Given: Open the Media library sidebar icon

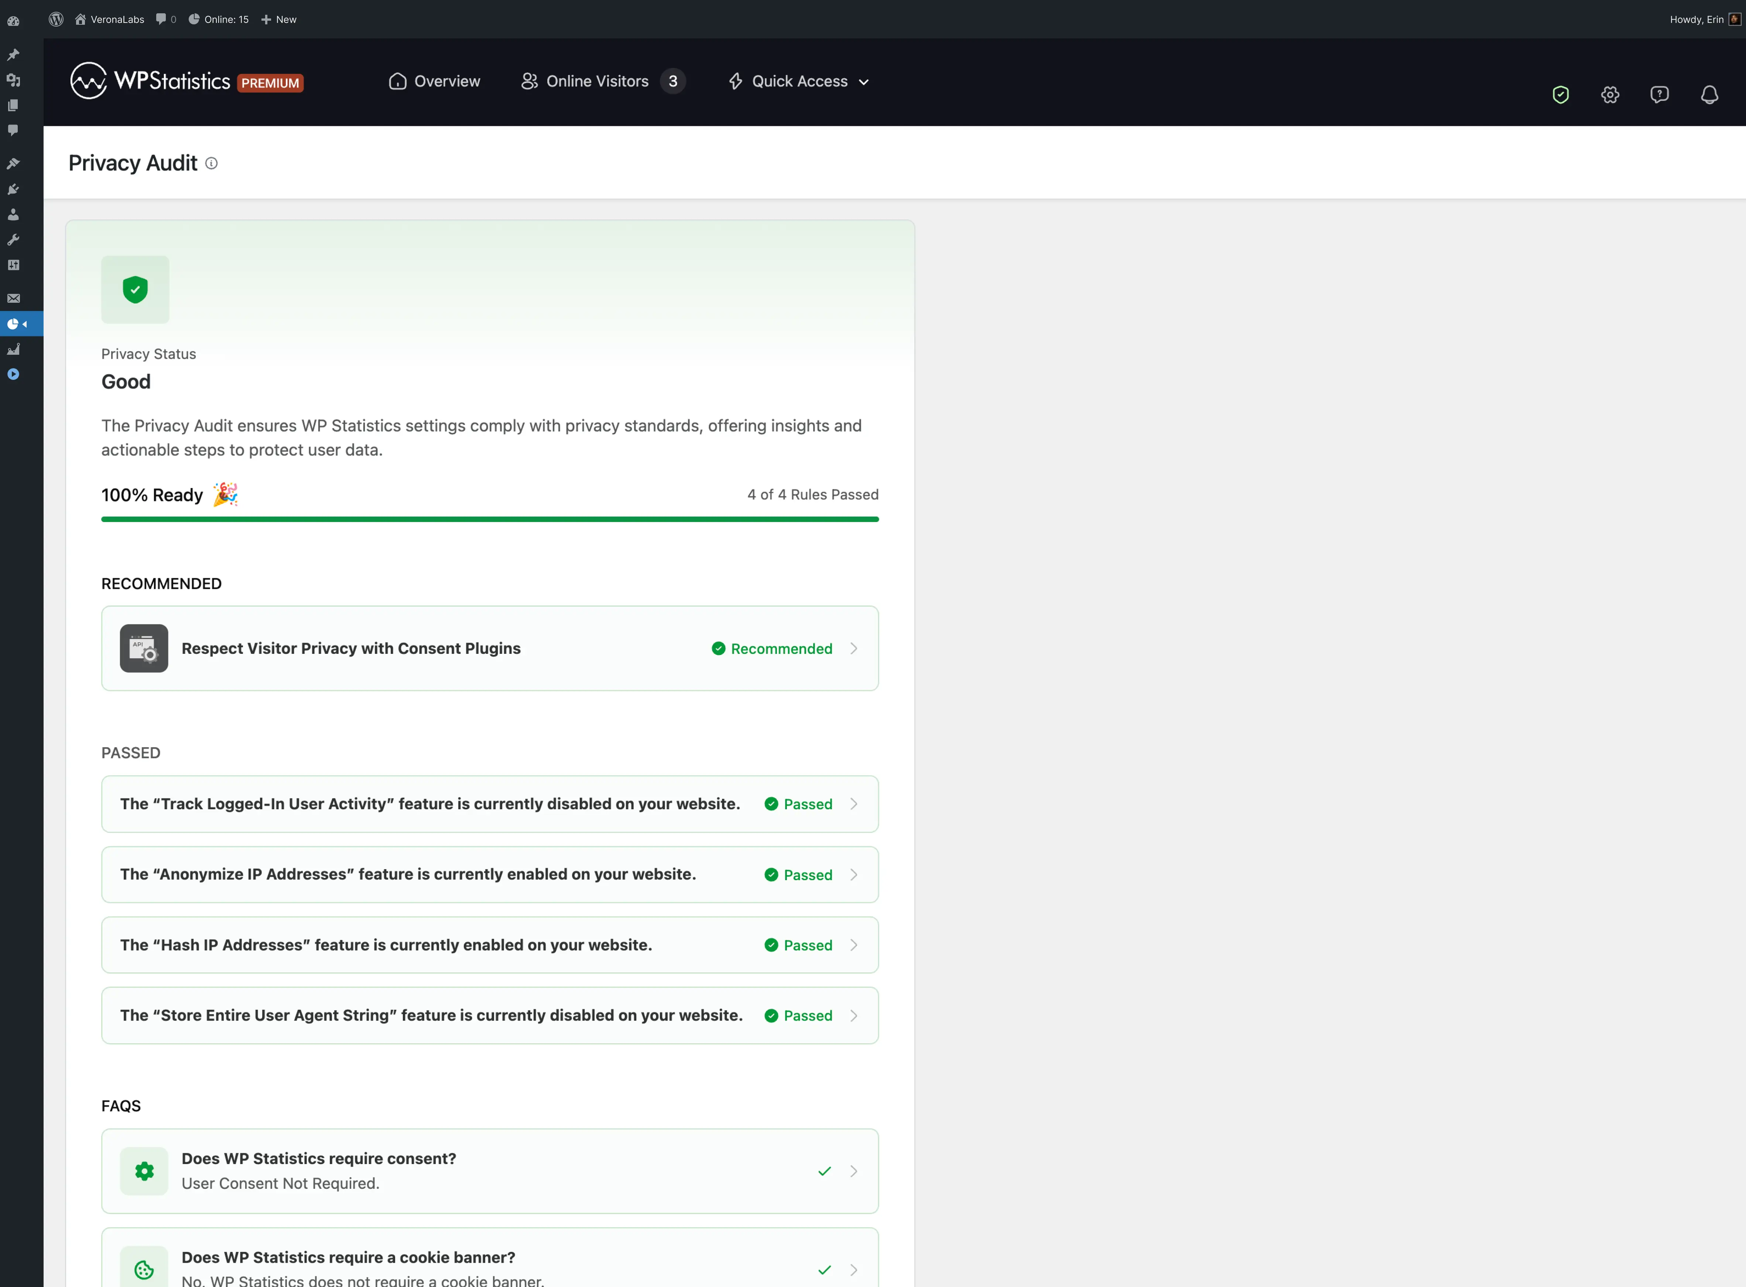Looking at the screenshot, I should click(x=13, y=80).
